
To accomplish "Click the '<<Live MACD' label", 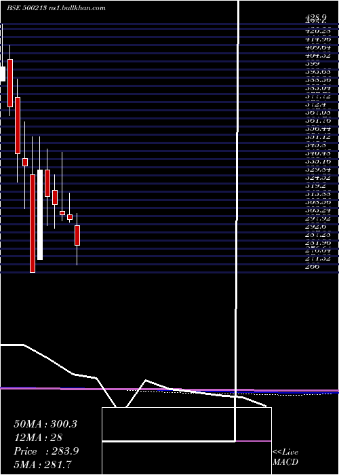I will click(x=285, y=457).
